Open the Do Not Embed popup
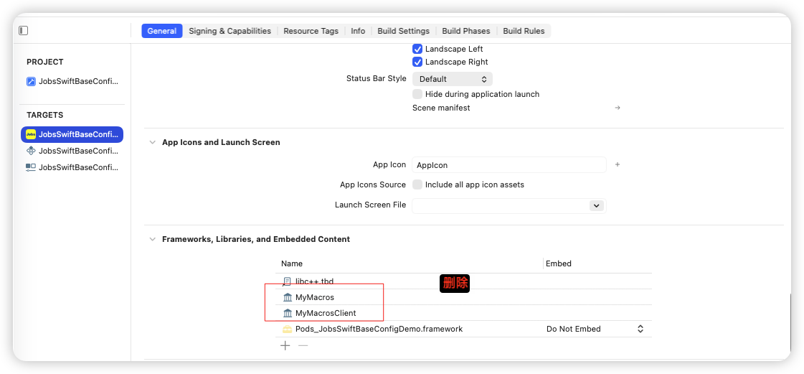 [595, 329]
